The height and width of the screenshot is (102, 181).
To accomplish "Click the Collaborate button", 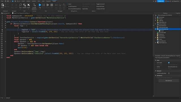I will coord(161,1).
